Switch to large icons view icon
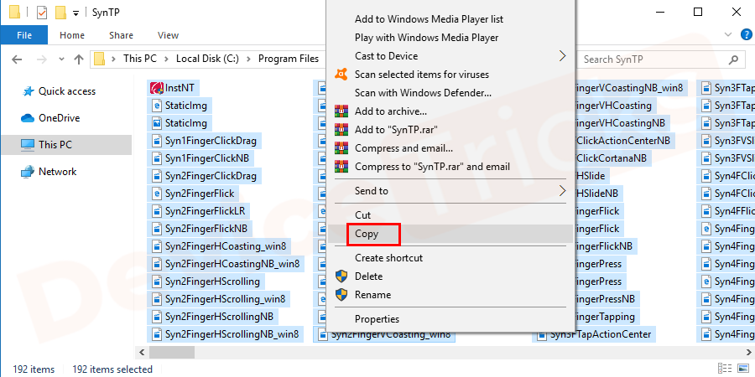 point(742,369)
